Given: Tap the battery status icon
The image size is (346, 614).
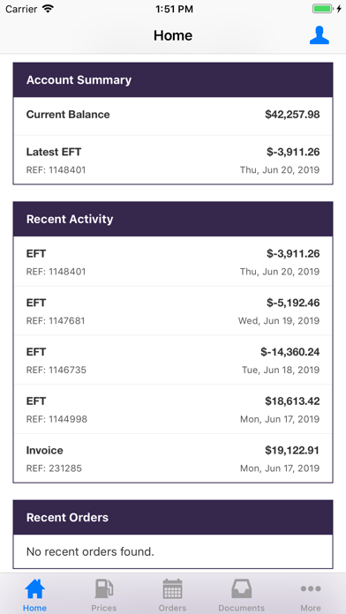Looking at the screenshot, I should [323, 9].
